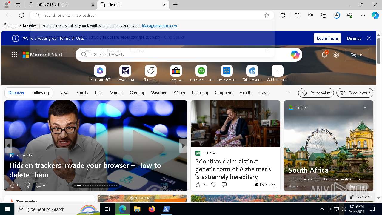Select the Discover feed tab
The height and width of the screenshot is (215, 382).
(x=16, y=93)
